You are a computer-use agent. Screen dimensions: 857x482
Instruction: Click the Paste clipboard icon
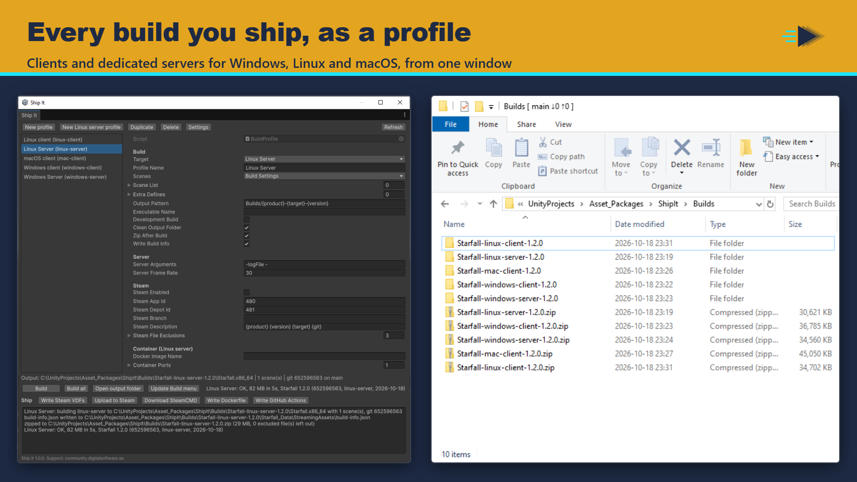point(521,147)
